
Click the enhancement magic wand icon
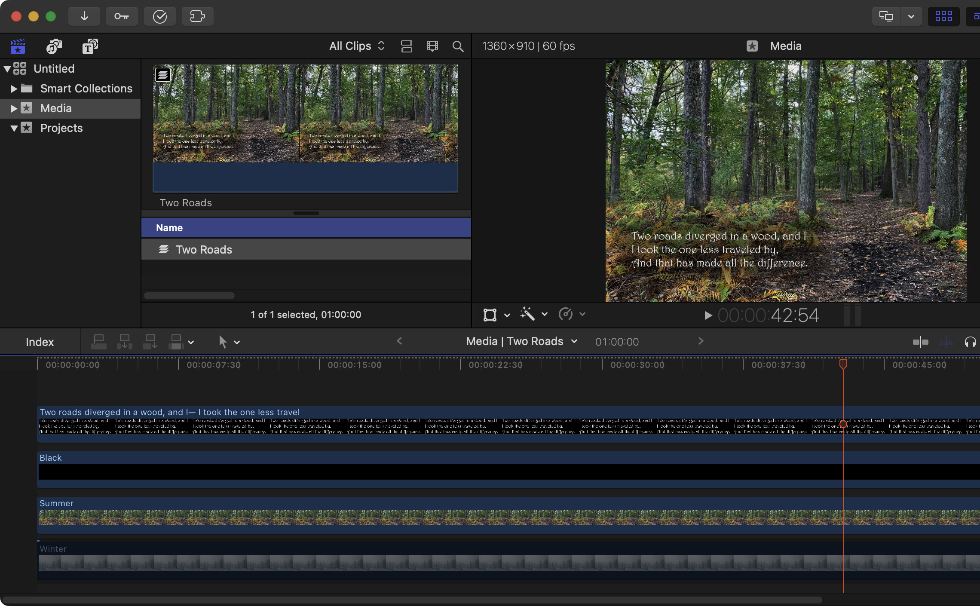tap(527, 314)
